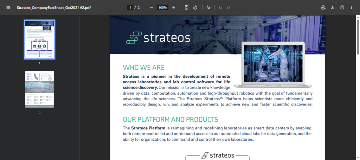360x160 pixels.
Task: Open the draw annotation tool
Action: (208, 7)
